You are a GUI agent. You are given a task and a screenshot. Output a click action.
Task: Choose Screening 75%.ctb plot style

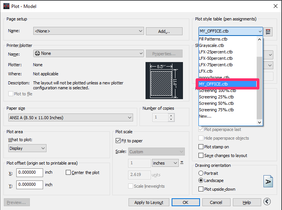click(228, 110)
